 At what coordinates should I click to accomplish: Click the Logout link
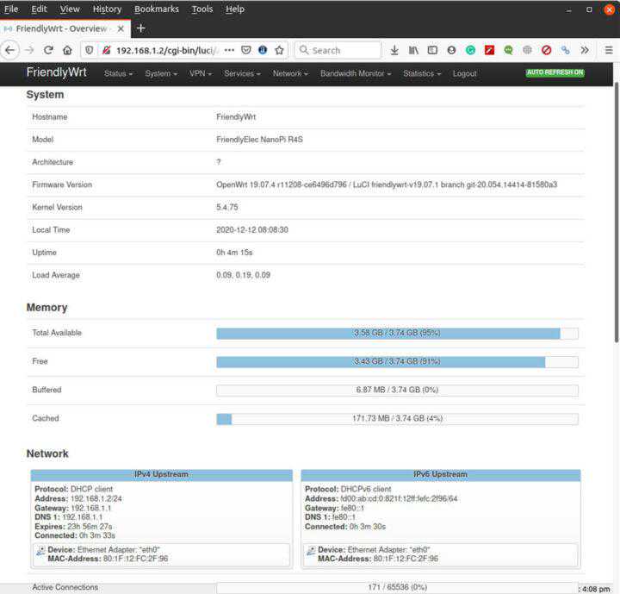(x=464, y=74)
